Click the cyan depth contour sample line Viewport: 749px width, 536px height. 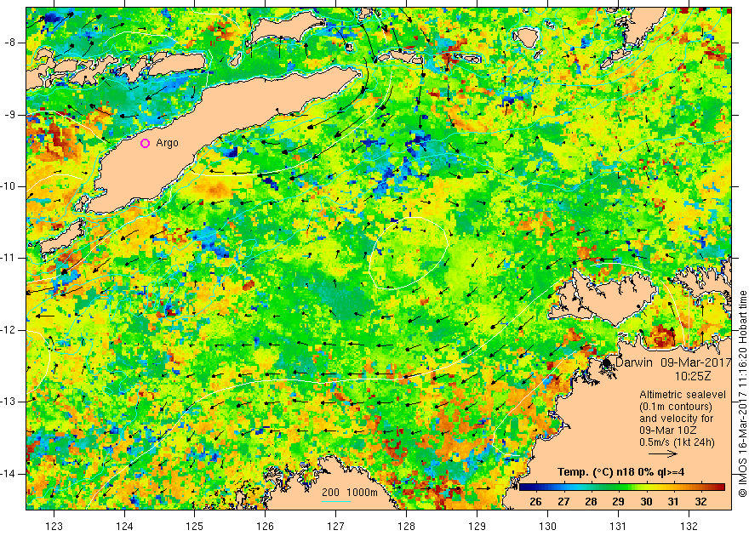coord(336,501)
